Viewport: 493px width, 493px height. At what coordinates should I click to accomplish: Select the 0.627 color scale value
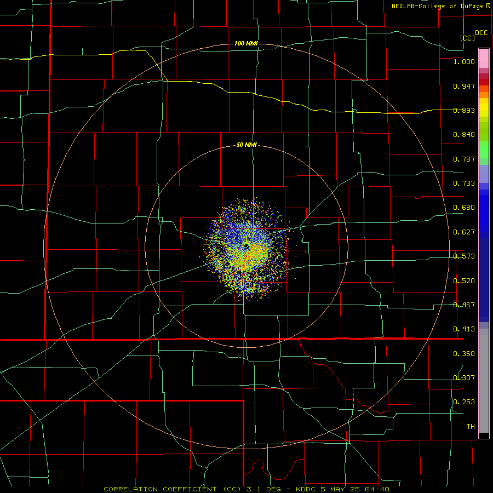(x=464, y=232)
